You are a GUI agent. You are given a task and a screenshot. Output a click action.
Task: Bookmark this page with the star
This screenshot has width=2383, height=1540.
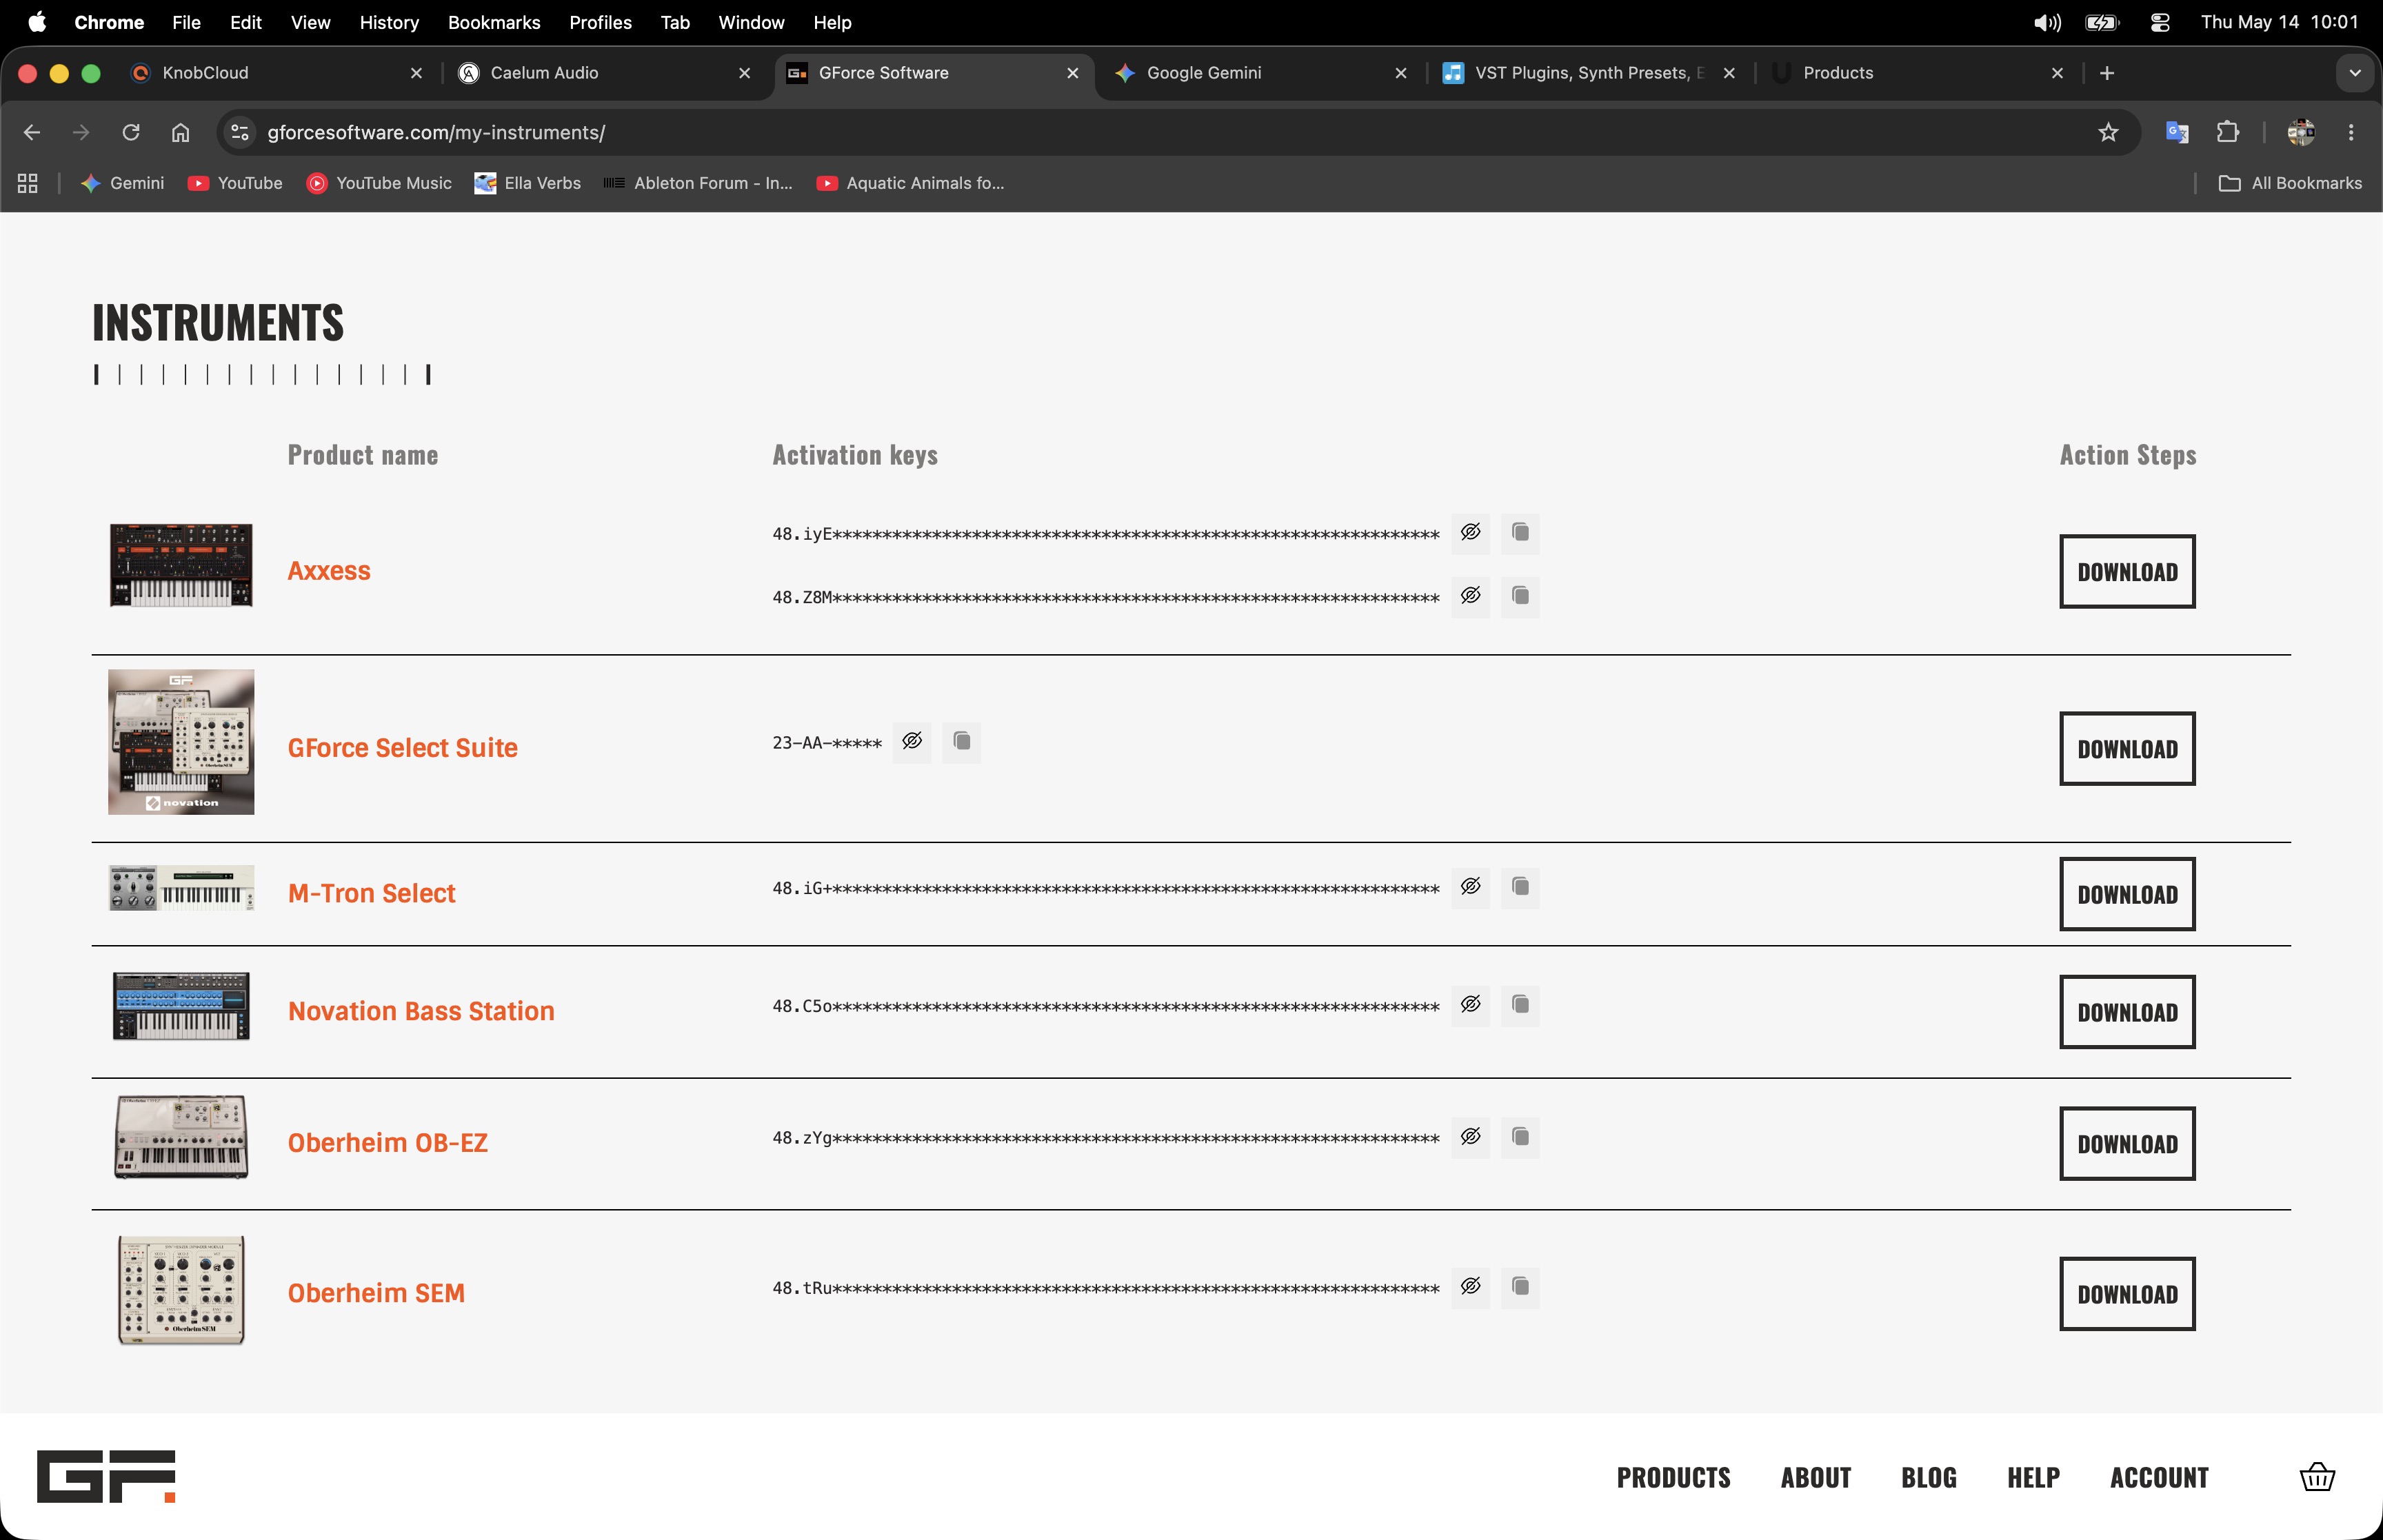[x=2108, y=132]
